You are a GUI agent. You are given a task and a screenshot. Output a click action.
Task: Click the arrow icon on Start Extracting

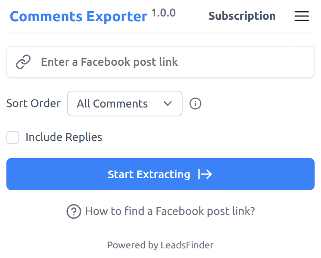(205, 174)
